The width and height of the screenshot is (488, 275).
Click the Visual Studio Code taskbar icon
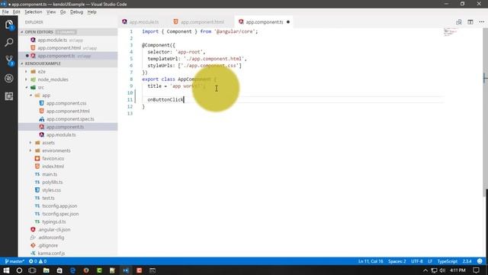[126, 270]
